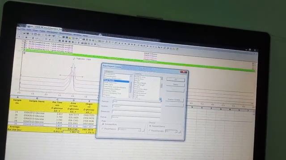Screen dimensions: 286x160
Task: Select System Suitability Test category
Action: tap(112, 93)
